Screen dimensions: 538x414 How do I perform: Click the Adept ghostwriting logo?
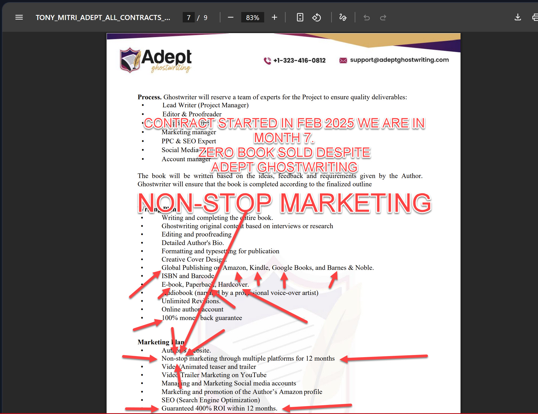tap(156, 60)
